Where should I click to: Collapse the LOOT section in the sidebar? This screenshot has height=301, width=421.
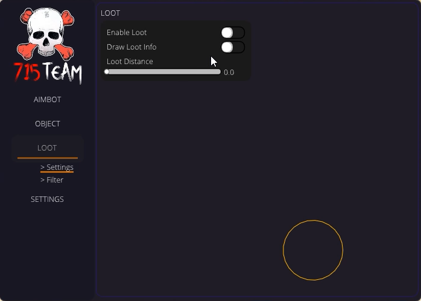(x=47, y=148)
